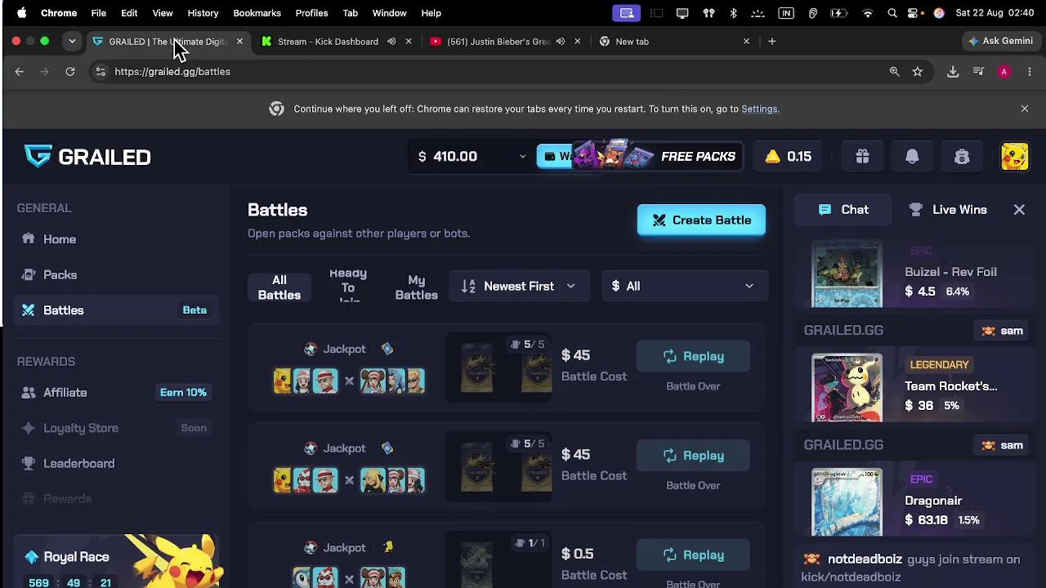This screenshot has height=588, width=1046.
Task: Open the Bookmarks menu
Action: (x=257, y=13)
